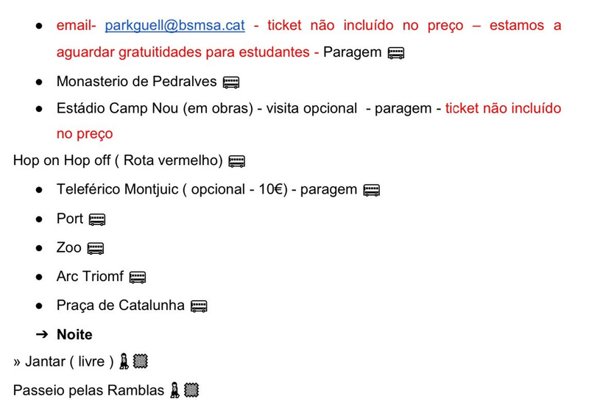
Task: Click the bus icon beside Zoo
Action: 96,249
